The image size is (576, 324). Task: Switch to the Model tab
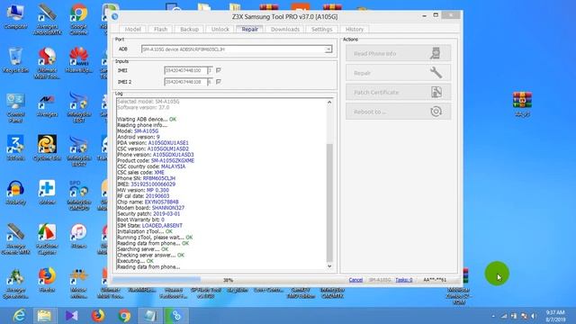132,29
